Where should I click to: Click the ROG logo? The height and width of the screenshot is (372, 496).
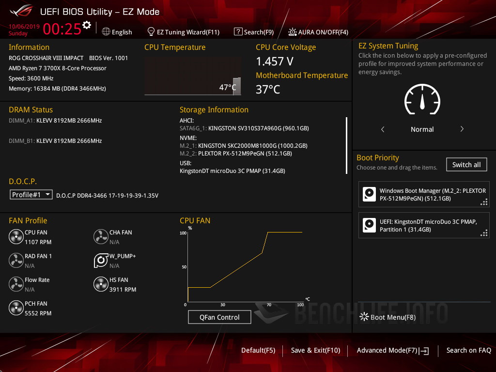[21, 11]
